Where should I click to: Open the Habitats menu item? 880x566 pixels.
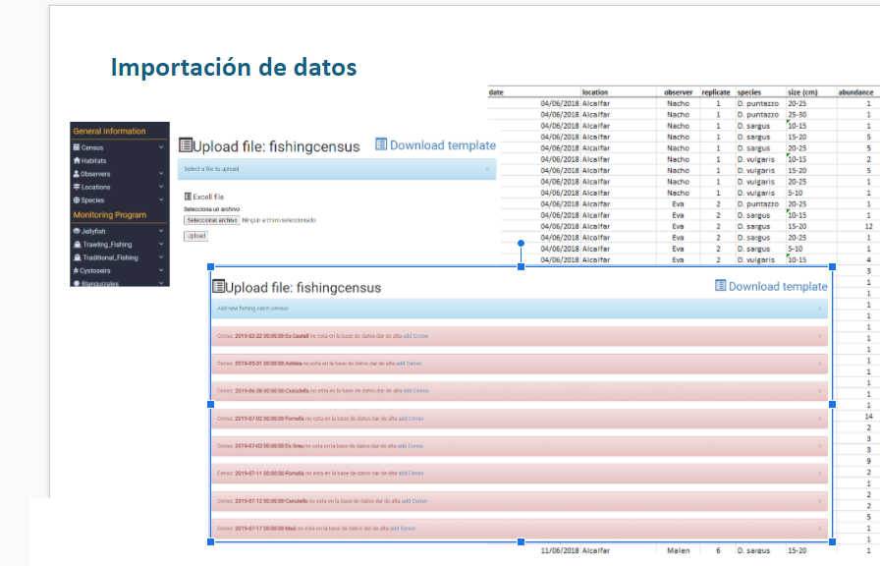click(89, 160)
